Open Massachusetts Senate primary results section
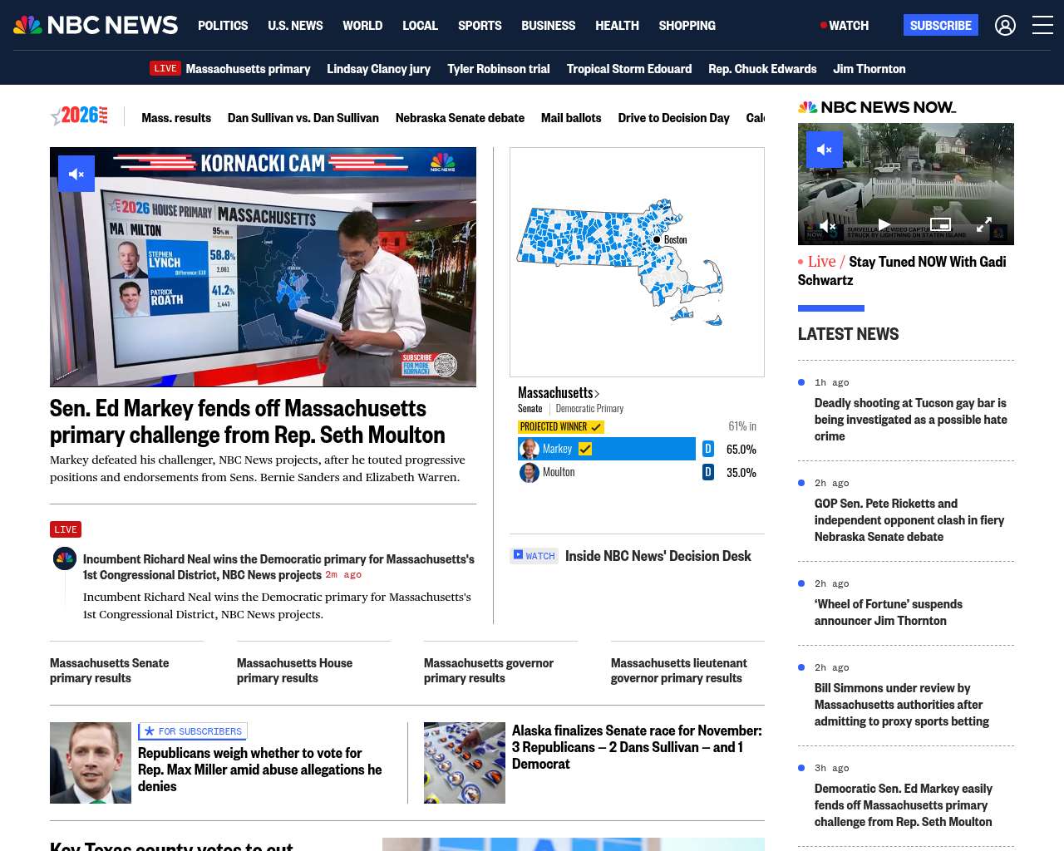Viewport: 1064px width, 851px height. [x=109, y=671]
